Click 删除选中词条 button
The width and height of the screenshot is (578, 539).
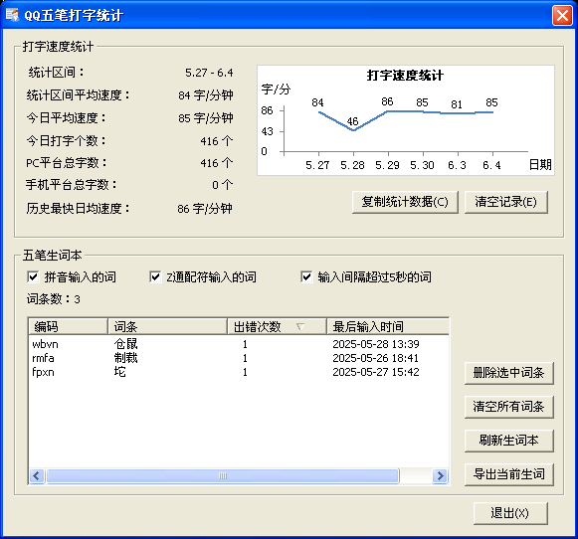(509, 373)
